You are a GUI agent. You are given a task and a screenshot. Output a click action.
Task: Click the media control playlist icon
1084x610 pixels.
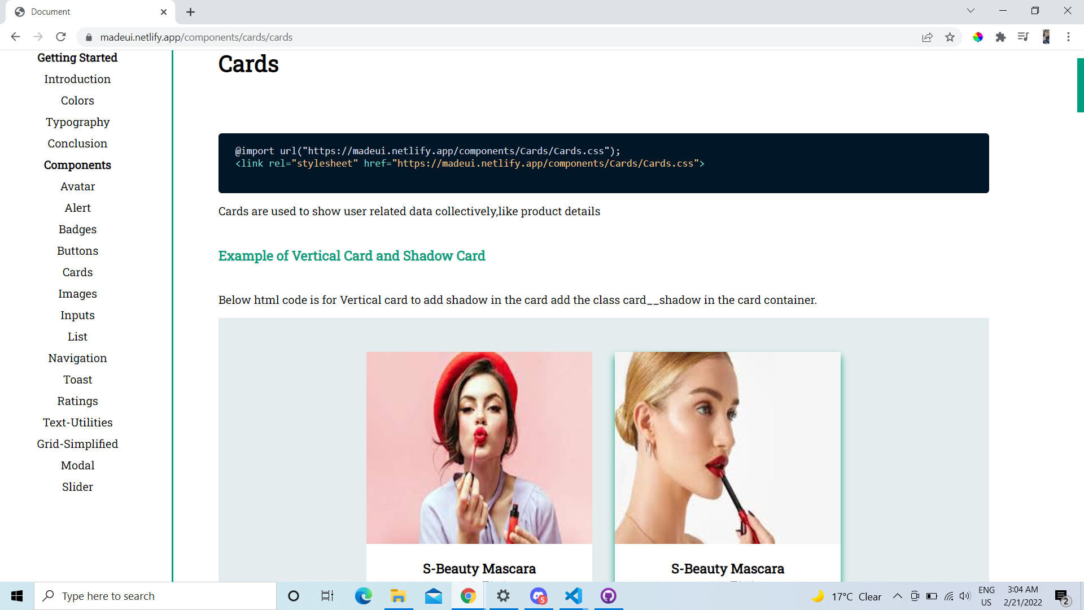1023,37
